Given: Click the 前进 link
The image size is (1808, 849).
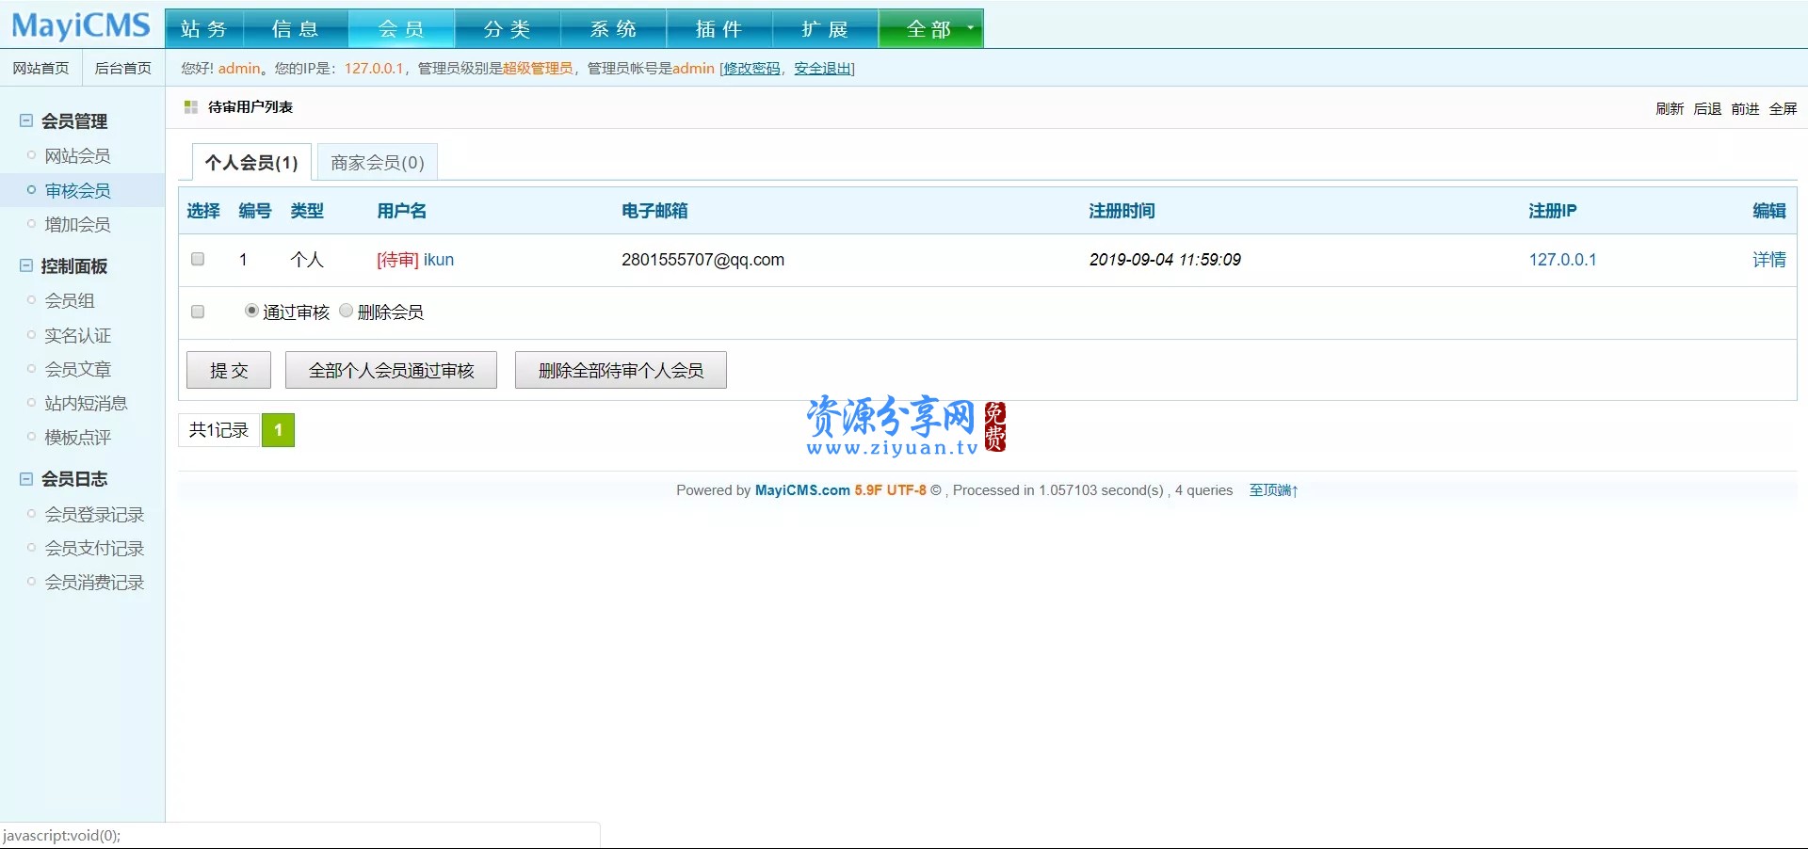Looking at the screenshot, I should [1745, 108].
